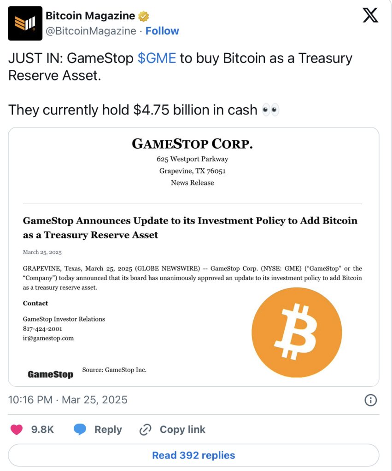
Task: Click the eyes emoji in the tweet
Action: [x=270, y=110]
